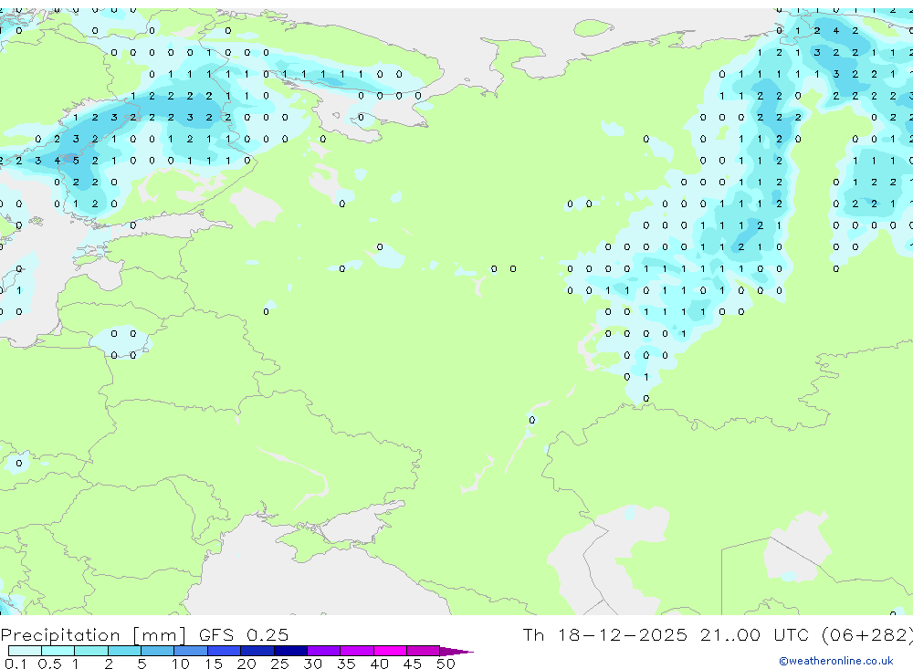Click the legend arrow tip beyond 50 mm
This screenshot has width=913, height=669.
pyautogui.click(x=457, y=652)
